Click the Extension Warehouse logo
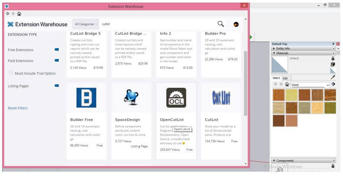The width and height of the screenshot is (343, 176). (37, 24)
